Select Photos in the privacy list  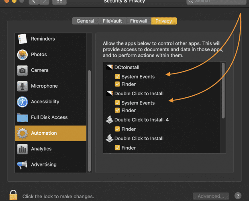click(x=51, y=55)
